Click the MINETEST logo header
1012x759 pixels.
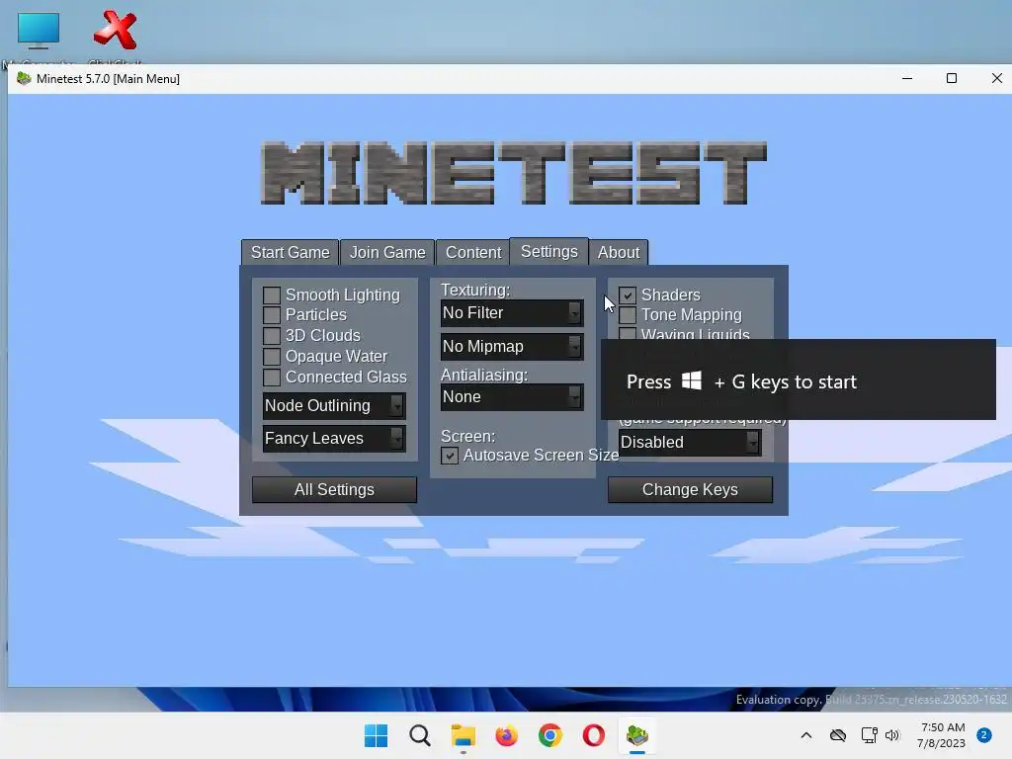514,173
